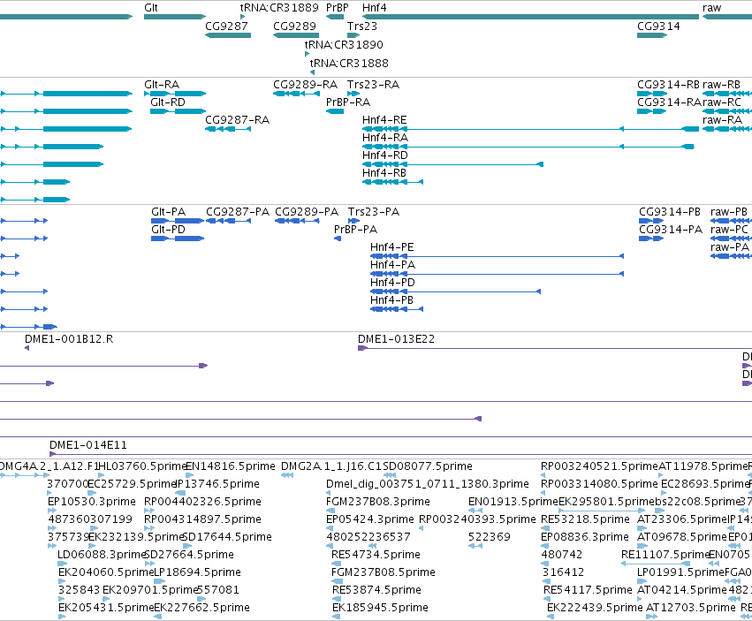Viewport: 752px width, 621px height.
Task: Open the SD08077.5prime EST label
Action: point(428,466)
